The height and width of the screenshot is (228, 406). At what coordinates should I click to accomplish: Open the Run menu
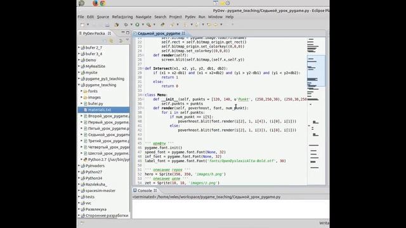(202, 17)
